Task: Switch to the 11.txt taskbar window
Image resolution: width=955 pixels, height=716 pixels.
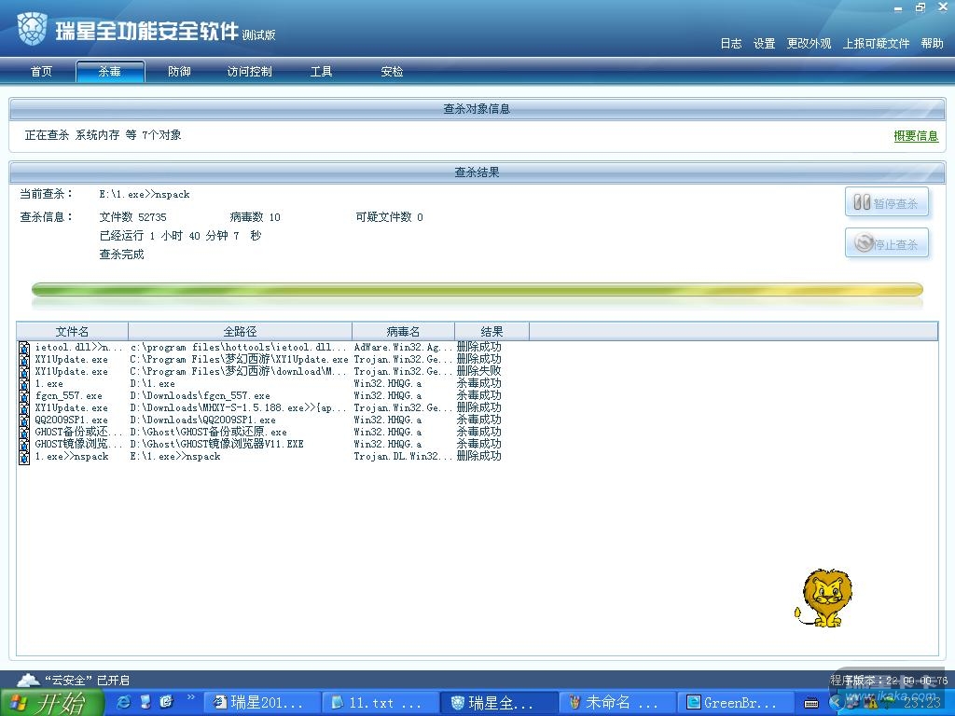Action: tap(381, 703)
